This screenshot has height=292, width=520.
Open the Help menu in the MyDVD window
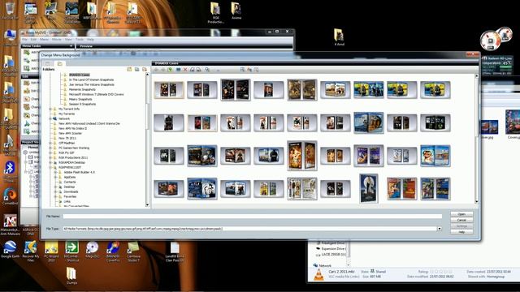[90, 40]
